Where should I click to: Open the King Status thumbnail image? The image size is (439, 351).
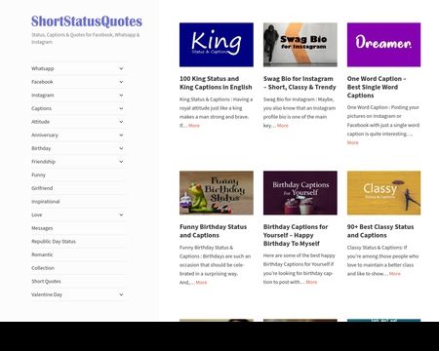coord(217,45)
